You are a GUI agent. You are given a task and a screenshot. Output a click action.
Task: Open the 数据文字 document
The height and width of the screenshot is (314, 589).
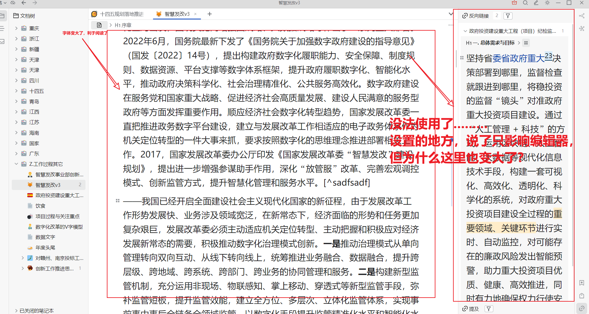(45, 237)
